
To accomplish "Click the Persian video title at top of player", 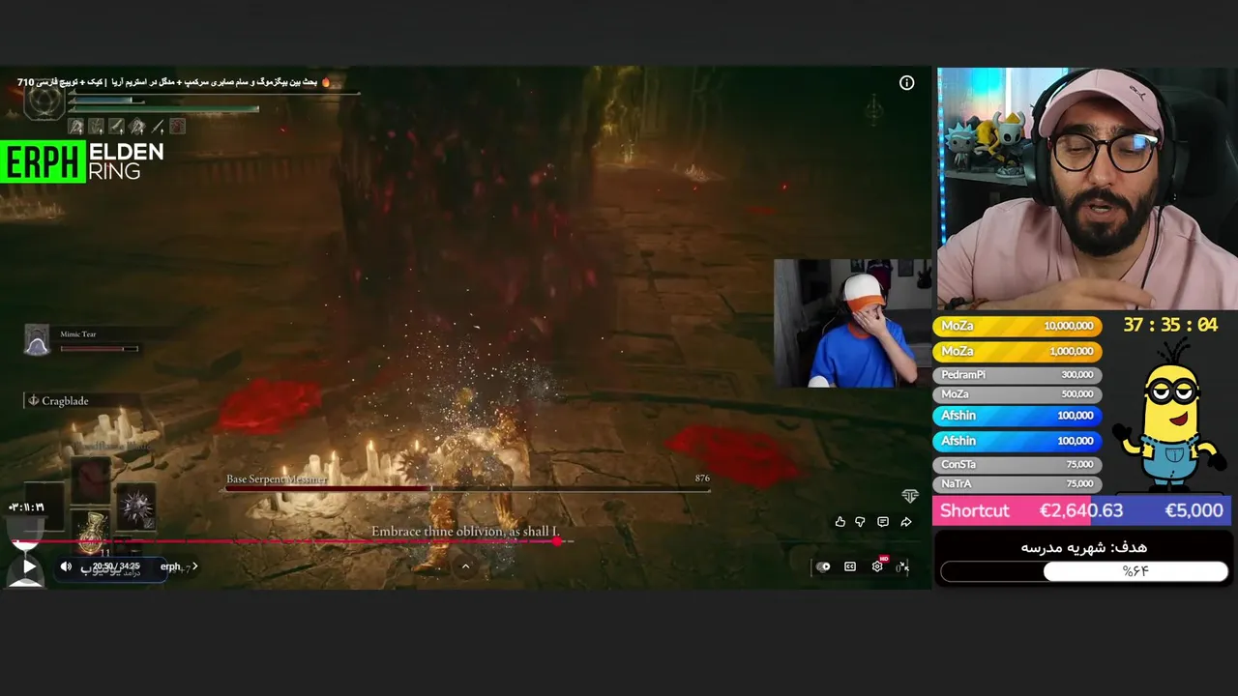I will point(174,82).
